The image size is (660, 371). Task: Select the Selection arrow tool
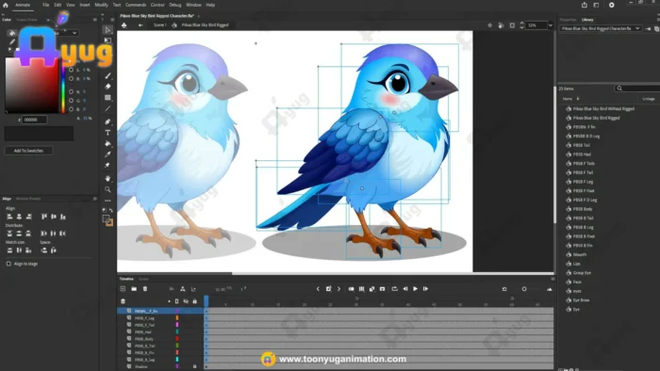107,30
